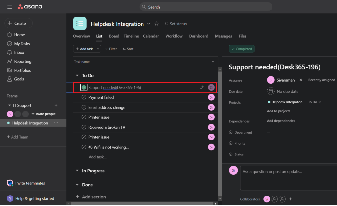Click the task list vertical scrollbar
This screenshot has width=337, height=206.
coord(220,134)
